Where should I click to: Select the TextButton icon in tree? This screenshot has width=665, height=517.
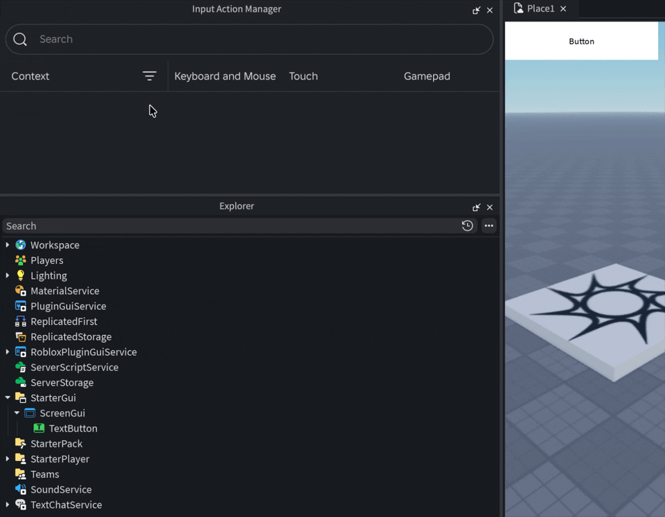coord(39,428)
